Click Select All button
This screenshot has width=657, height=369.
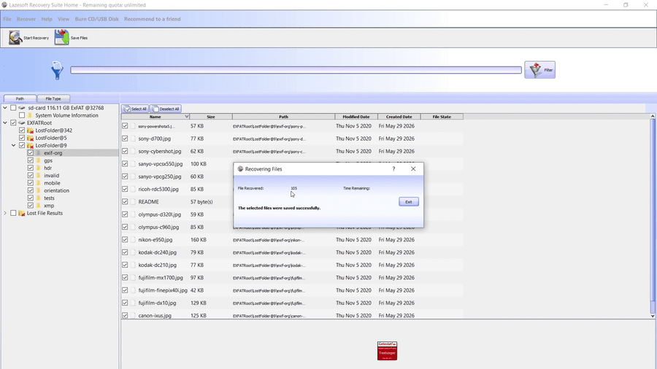[135, 109]
